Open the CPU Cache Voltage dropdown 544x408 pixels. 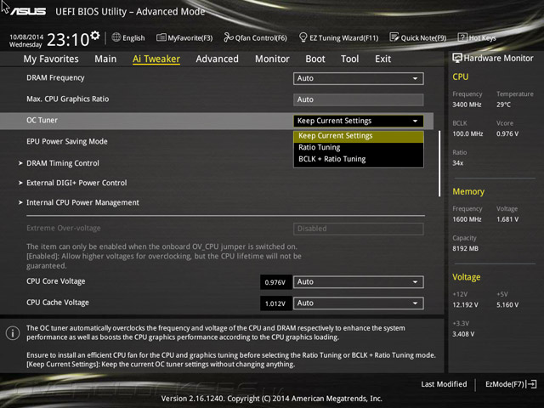[x=358, y=303]
